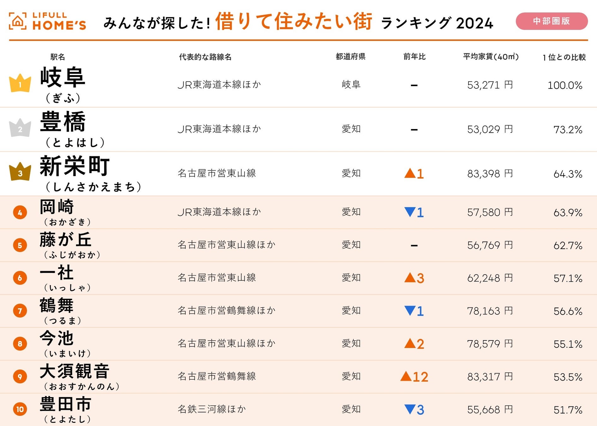Click the blue down arrow for 岡崎

[x=410, y=212]
